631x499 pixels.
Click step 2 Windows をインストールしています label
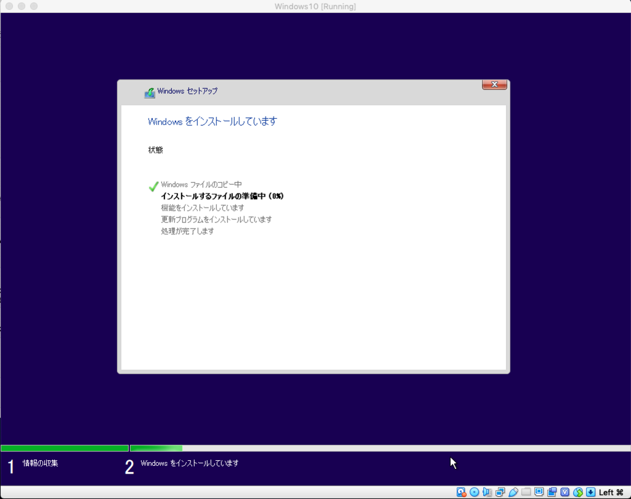190,463
